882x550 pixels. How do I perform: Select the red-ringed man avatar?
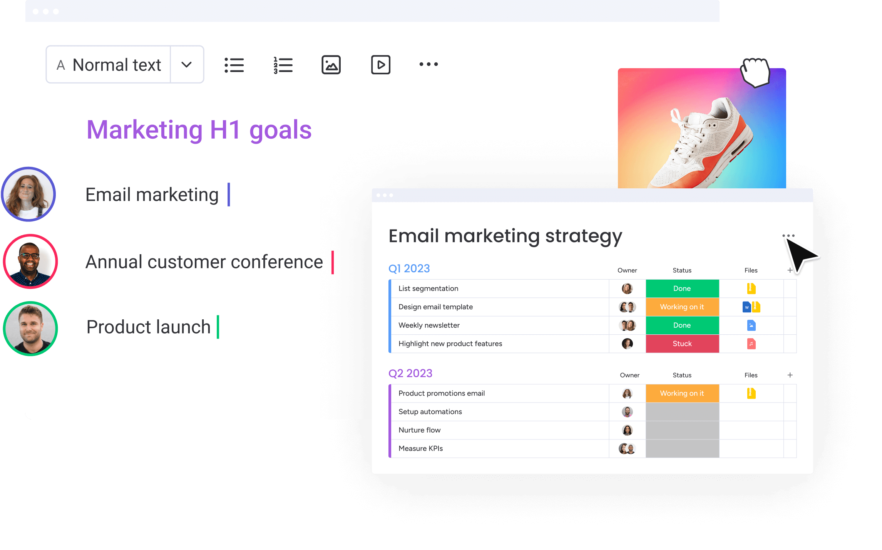[x=30, y=262]
